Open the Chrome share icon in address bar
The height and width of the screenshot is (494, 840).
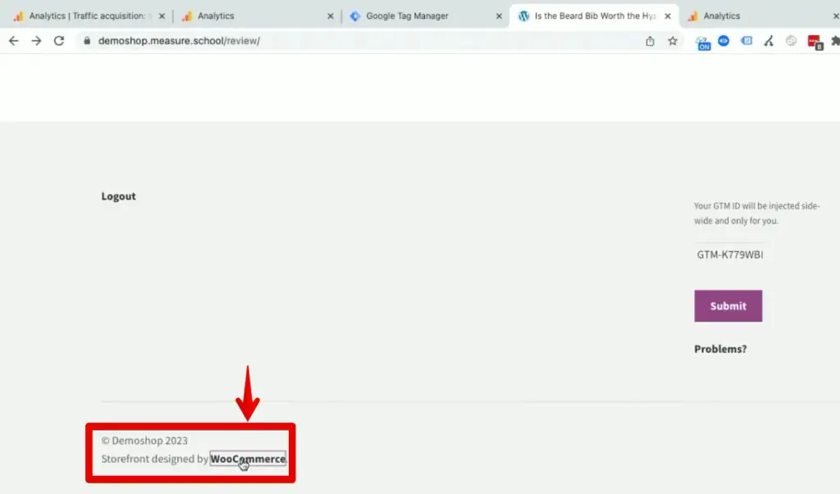pyautogui.click(x=649, y=40)
